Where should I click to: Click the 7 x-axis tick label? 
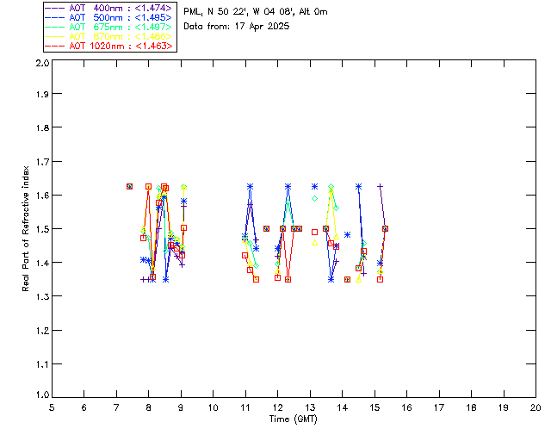point(116,407)
